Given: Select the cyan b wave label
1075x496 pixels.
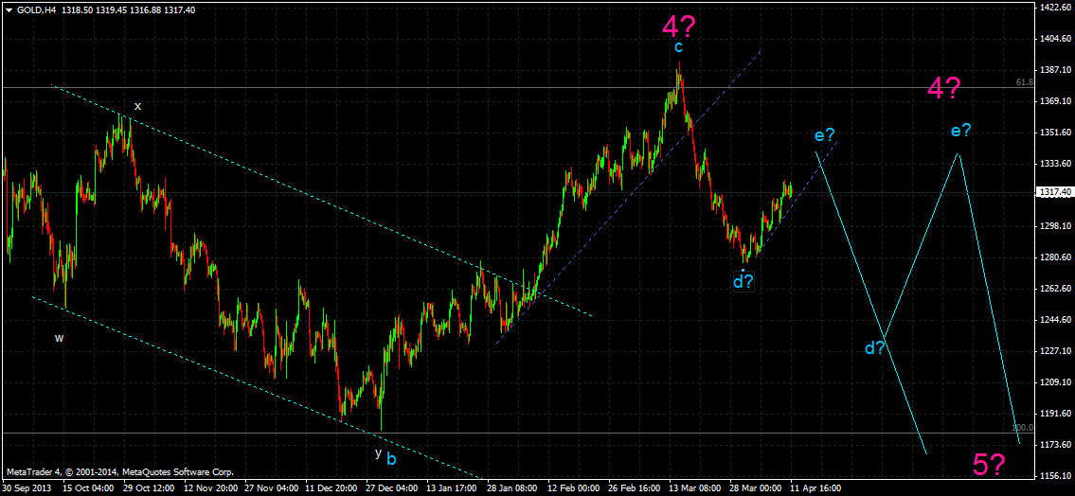Looking at the screenshot, I should [x=391, y=458].
